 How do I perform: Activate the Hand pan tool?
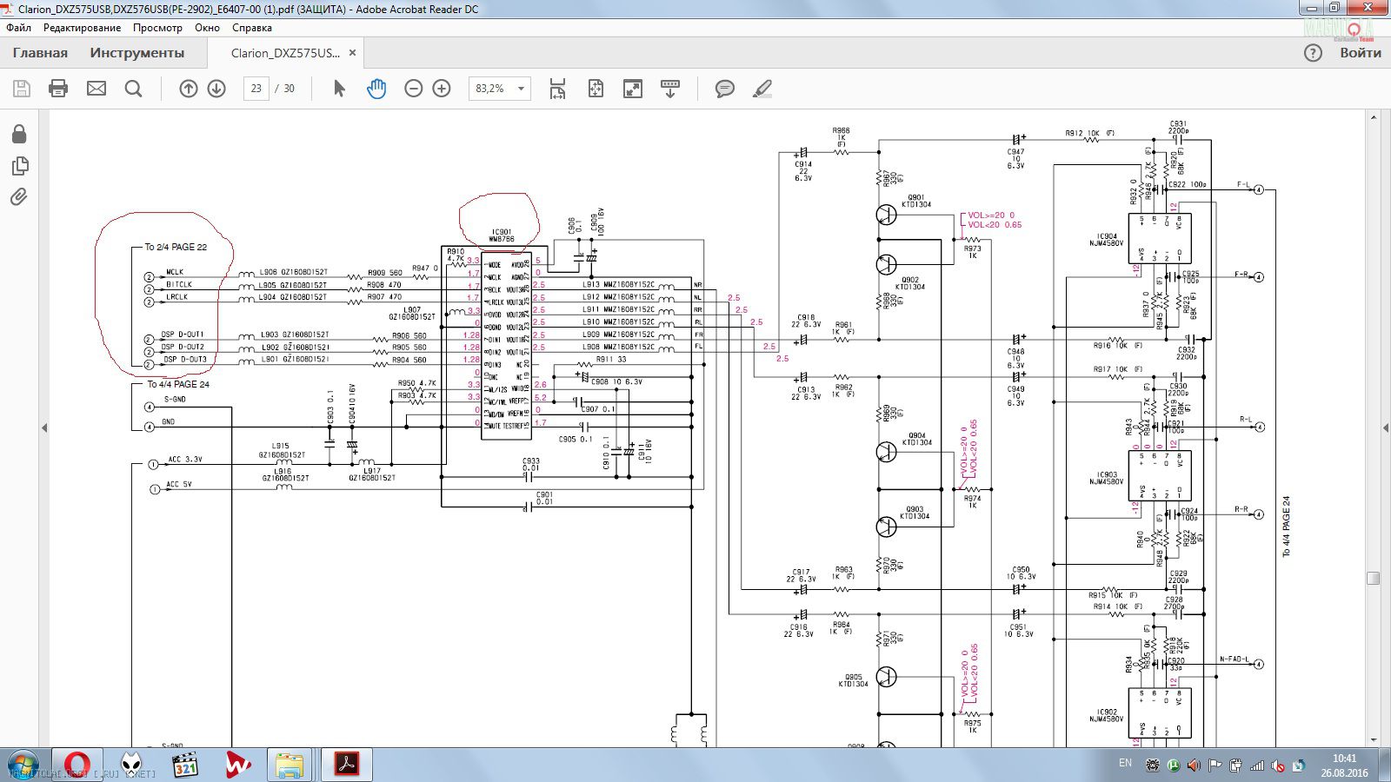(376, 89)
